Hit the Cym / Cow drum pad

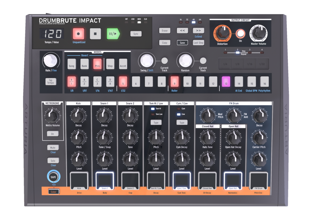tap(182, 181)
